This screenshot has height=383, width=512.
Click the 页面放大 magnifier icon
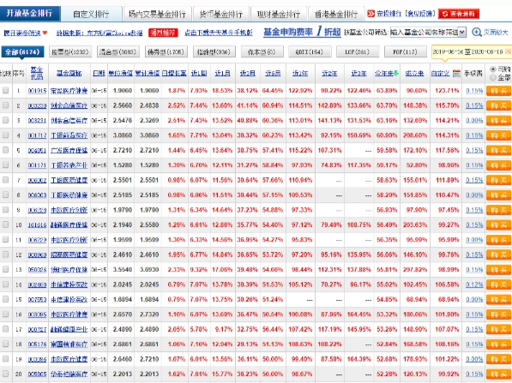[477, 33]
